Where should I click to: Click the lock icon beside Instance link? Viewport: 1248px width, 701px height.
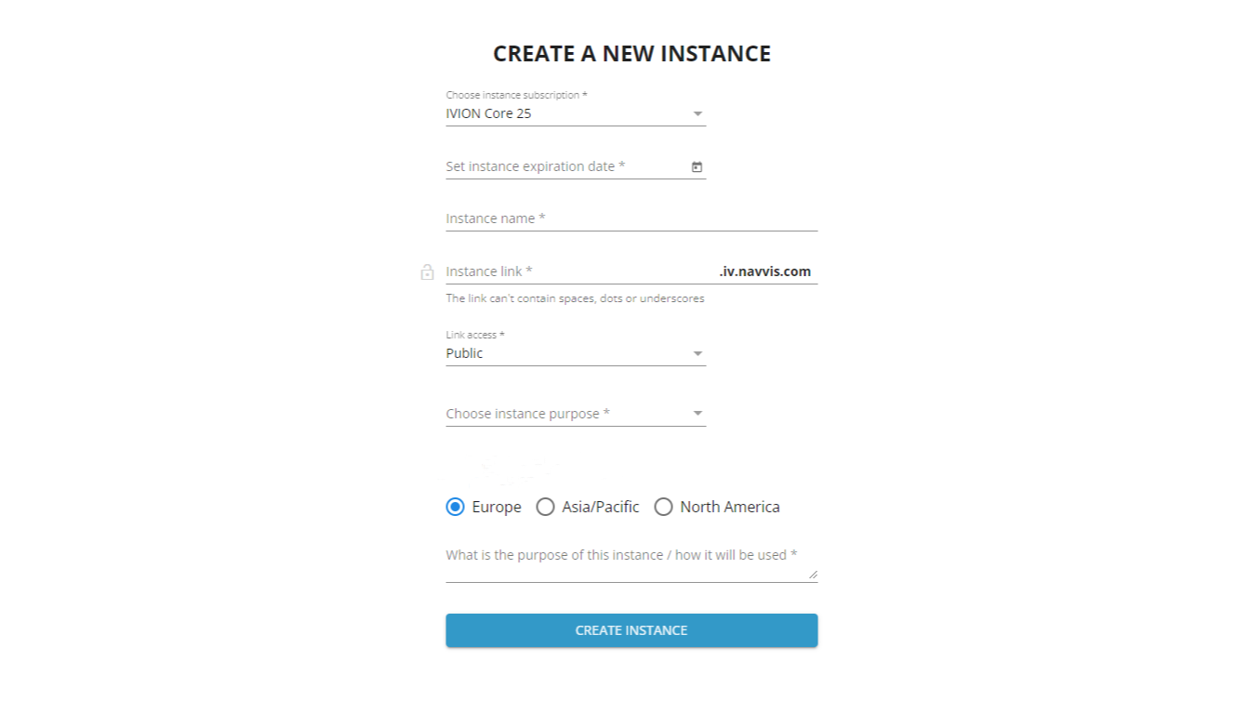point(428,271)
